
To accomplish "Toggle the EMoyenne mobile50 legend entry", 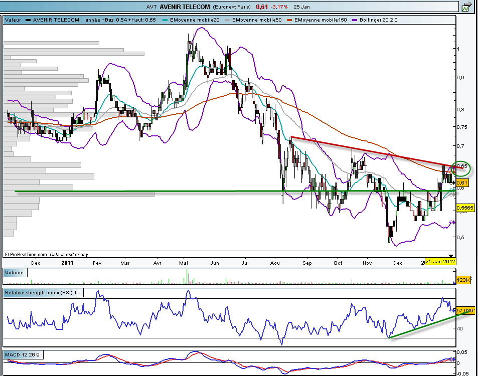I will point(257,20).
